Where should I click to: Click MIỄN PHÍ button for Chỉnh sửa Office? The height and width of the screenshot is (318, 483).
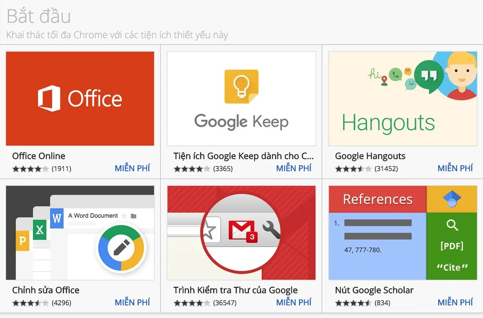(x=132, y=303)
